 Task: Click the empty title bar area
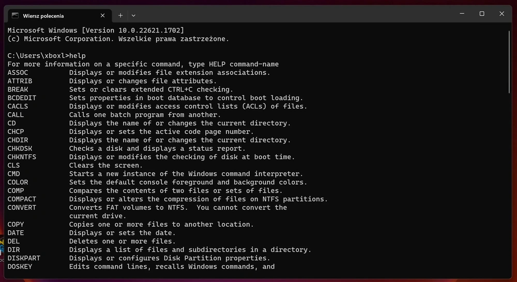294,14
